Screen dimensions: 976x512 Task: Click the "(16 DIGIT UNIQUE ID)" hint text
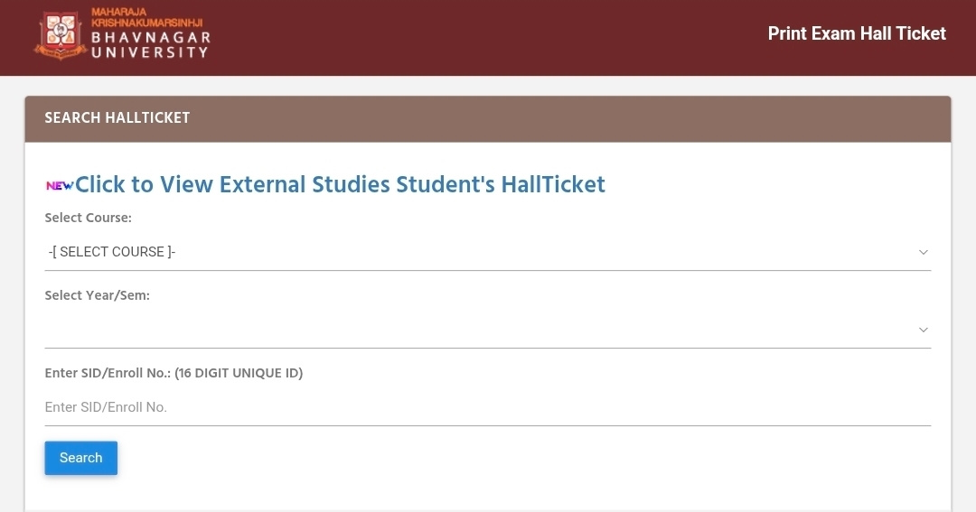point(239,373)
